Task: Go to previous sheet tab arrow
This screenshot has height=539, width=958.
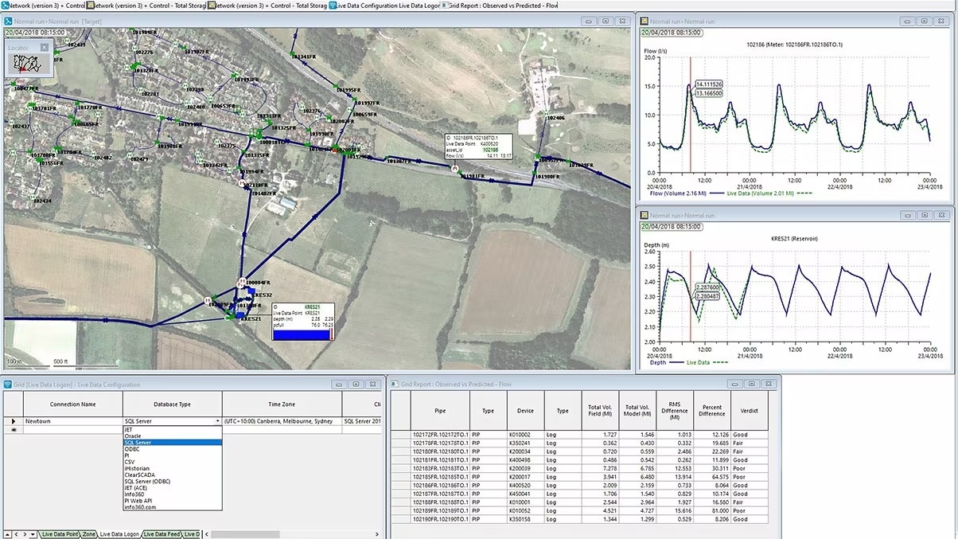Action: point(16,534)
